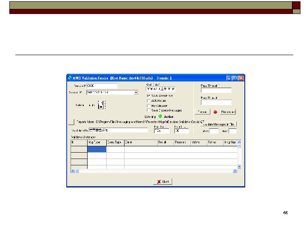Enable the ACK Return checkbox
306x229 pixels.
pyautogui.click(x=148, y=101)
